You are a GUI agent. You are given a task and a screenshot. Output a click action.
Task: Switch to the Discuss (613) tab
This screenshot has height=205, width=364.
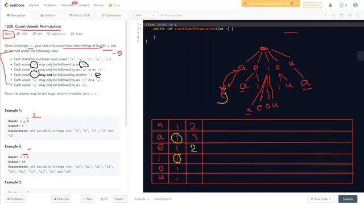80,15
